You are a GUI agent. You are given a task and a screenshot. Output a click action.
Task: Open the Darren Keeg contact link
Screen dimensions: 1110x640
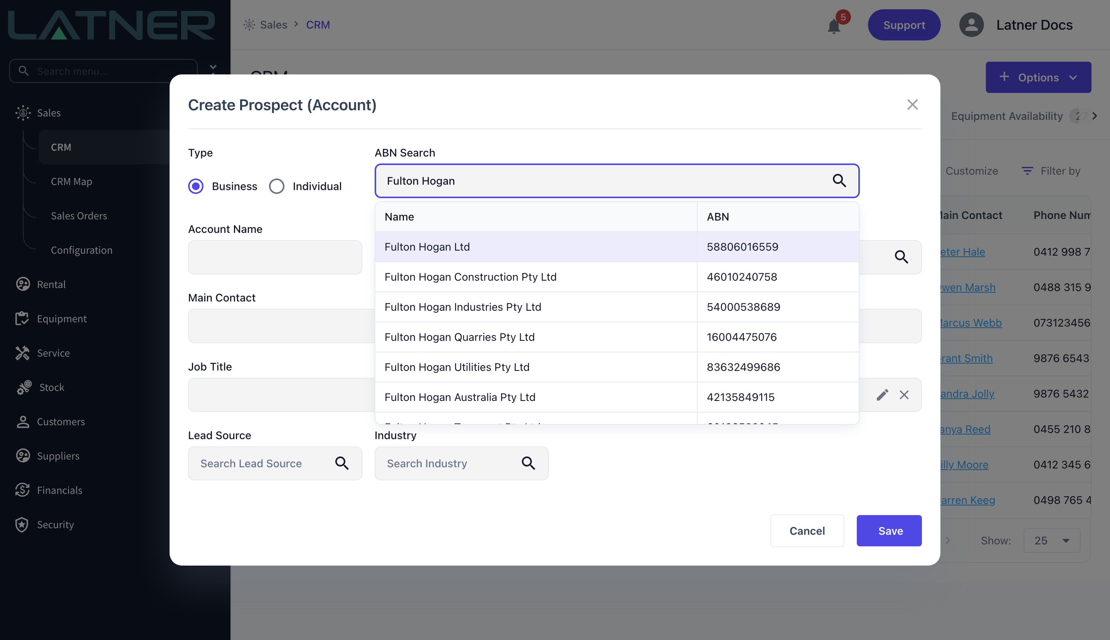[x=967, y=500]
